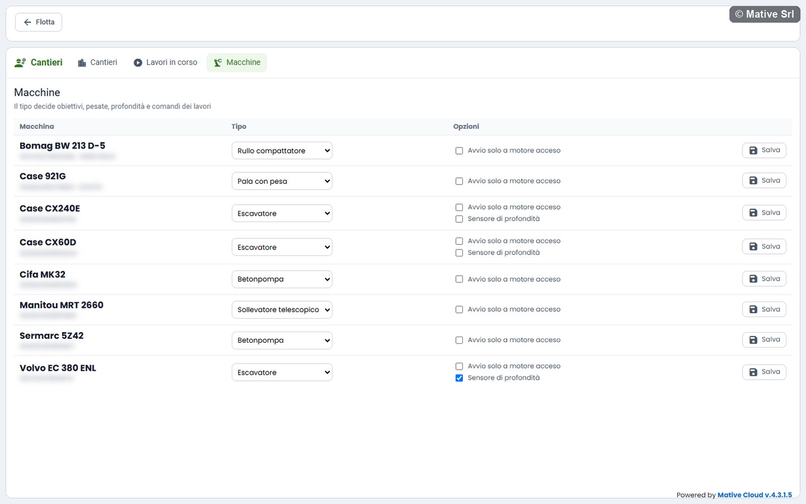The width and height of the screenshot is (806, 504).
Task: Switch to the Lavori in corso tab
Action: 165,62
